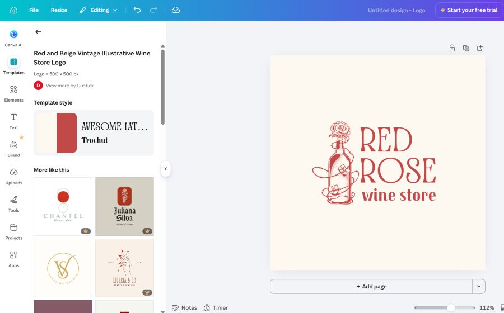Select the Juliana Silva logo template
Viewport: 504px width, 313px height.
coord(125,207)
